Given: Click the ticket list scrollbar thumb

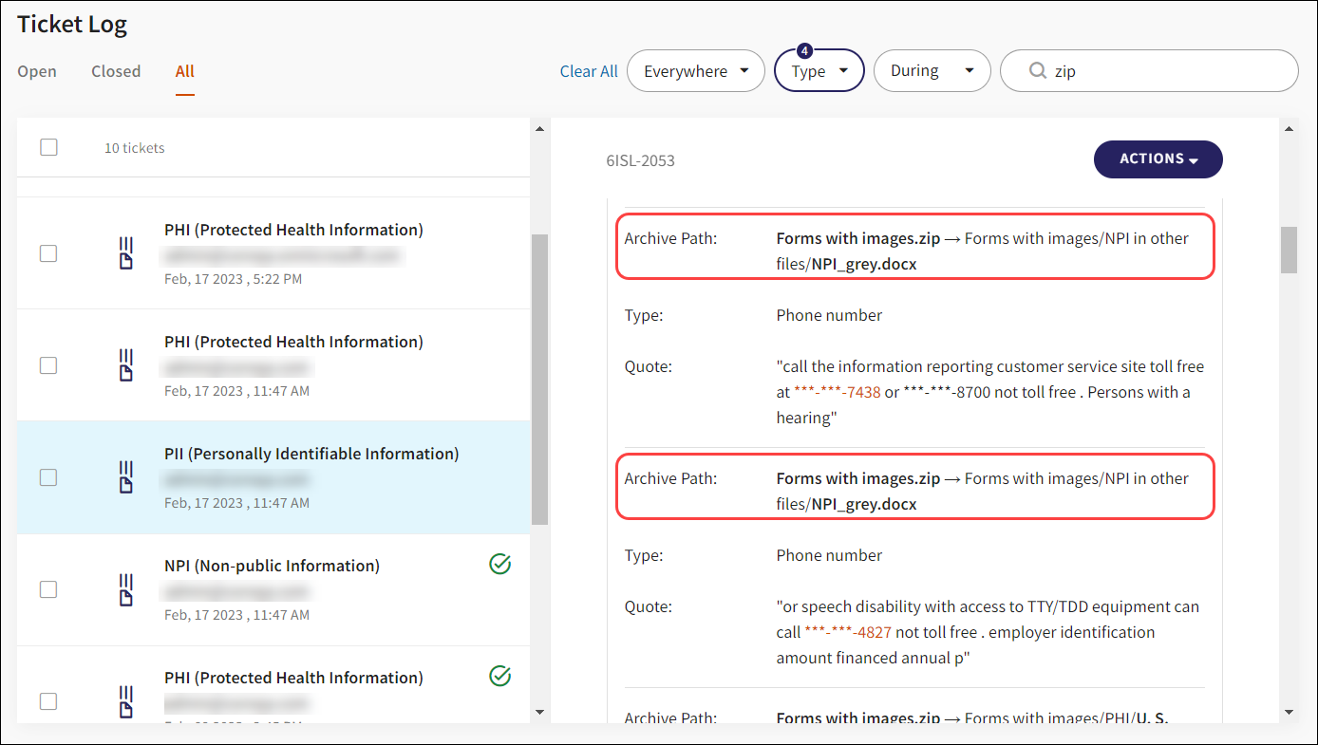Looking at the screenshot, I should click(x=539, y=380).
